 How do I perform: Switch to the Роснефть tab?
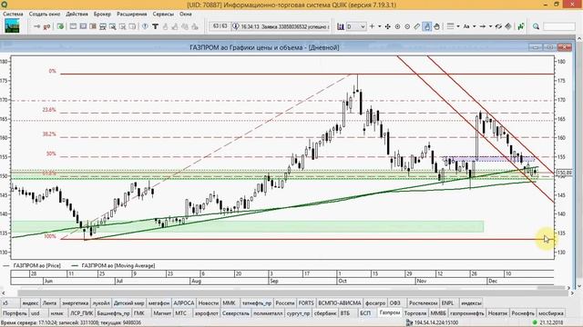(x=522, y=313)
